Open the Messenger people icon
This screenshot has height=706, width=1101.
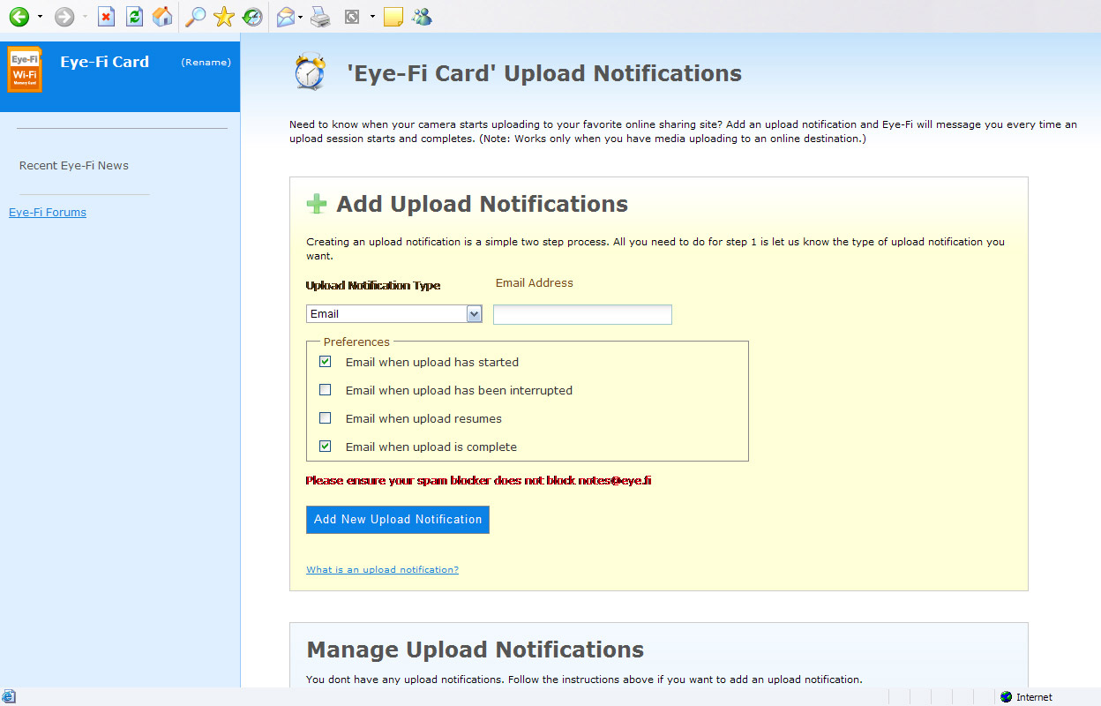click(x=422, y=16)
